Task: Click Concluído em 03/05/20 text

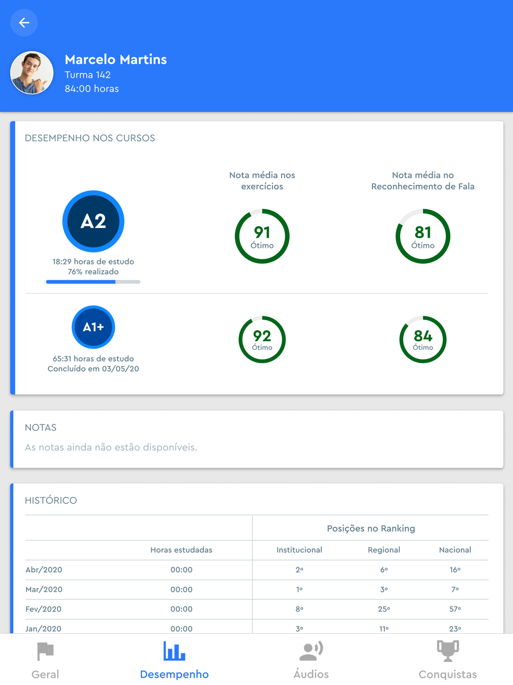Action: tap(93, 369)
